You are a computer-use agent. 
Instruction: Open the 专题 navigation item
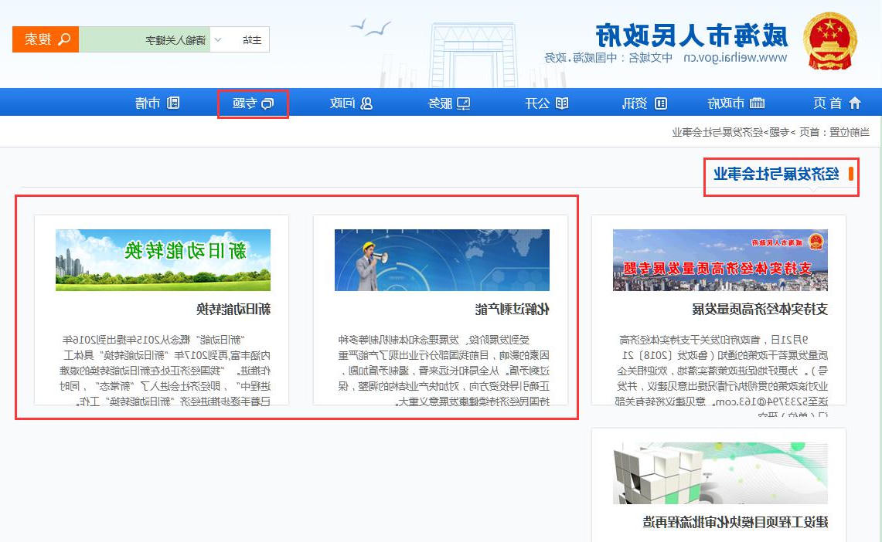click(253, 103)
